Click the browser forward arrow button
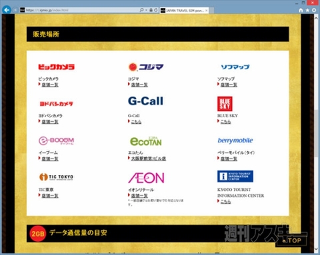320x255 pixels. pos(15,10)
